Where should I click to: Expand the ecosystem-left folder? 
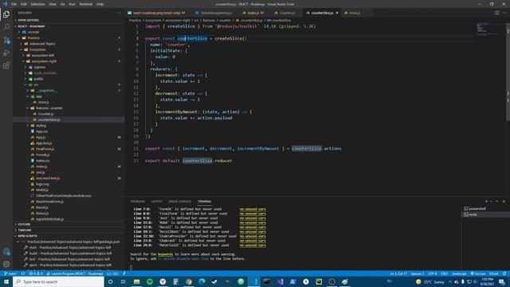click(42, 55)
